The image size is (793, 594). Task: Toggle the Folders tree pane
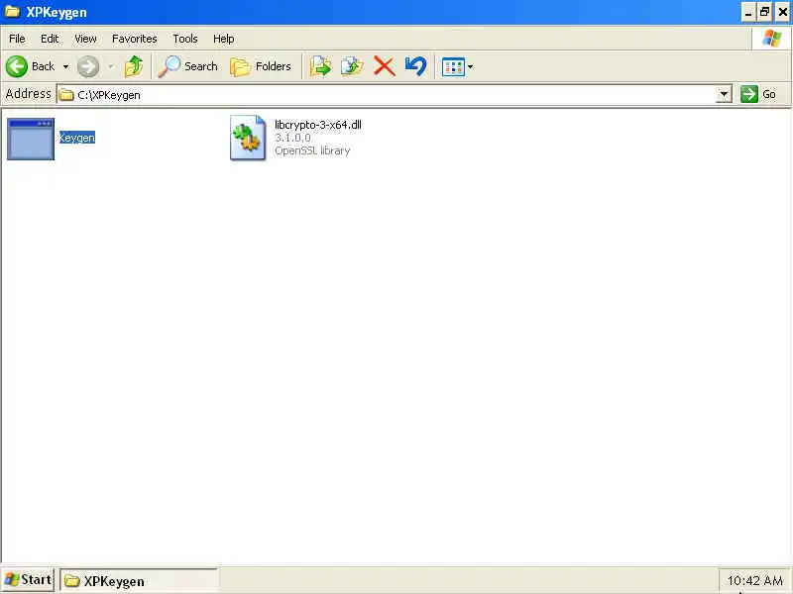coord(261,66)
